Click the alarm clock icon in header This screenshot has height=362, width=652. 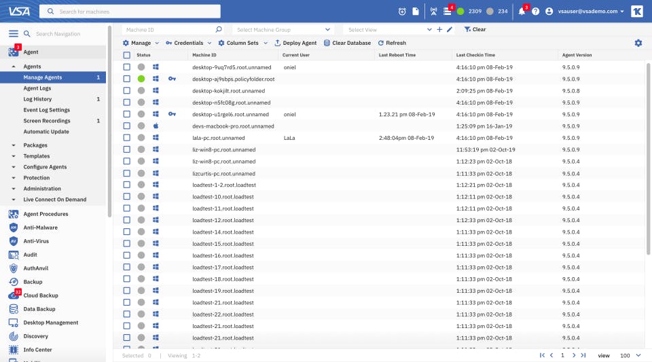(402, 12)
